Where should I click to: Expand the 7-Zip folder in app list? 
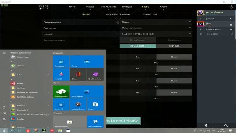48,75
